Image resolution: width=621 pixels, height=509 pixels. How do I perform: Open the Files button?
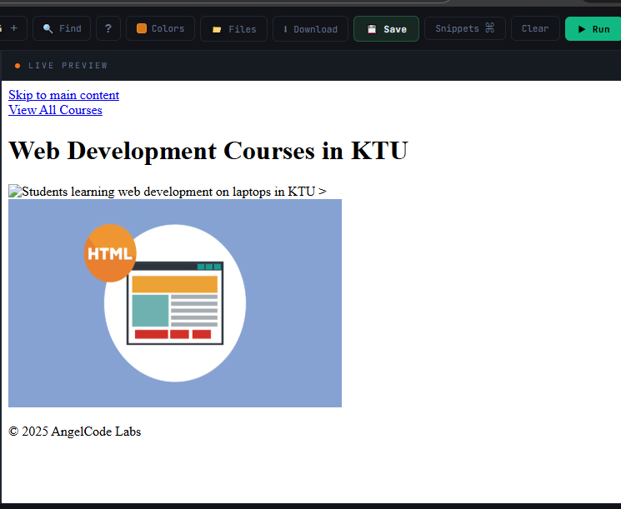click(x=233, y=29)
